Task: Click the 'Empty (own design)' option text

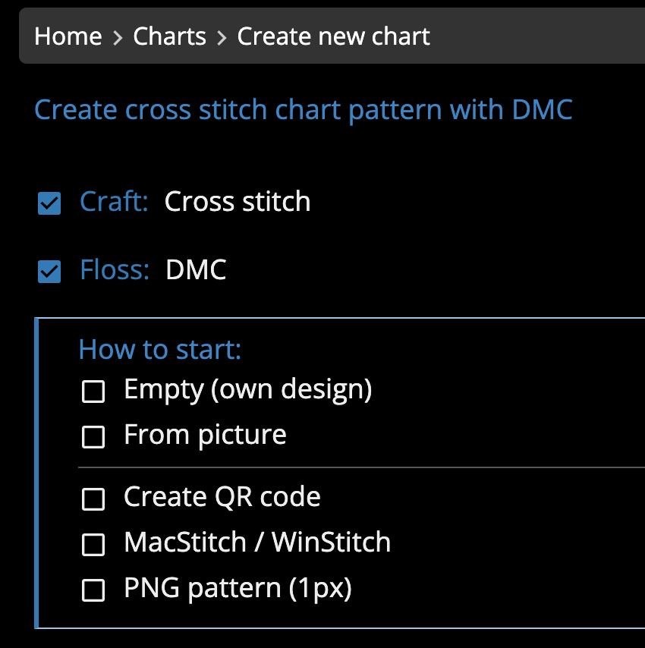Action: pyautogui.click(x=248, y=390)
